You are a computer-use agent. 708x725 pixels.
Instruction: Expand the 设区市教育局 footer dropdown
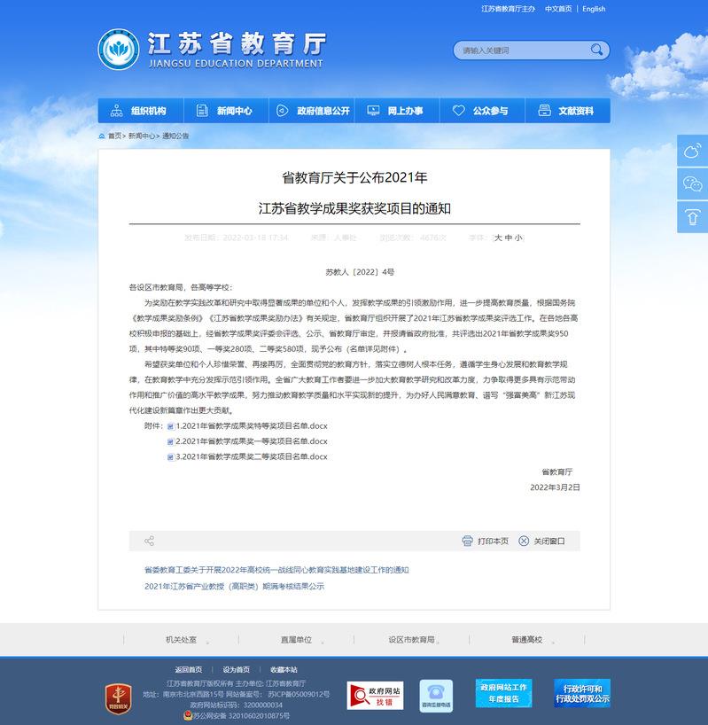[411, 639]
